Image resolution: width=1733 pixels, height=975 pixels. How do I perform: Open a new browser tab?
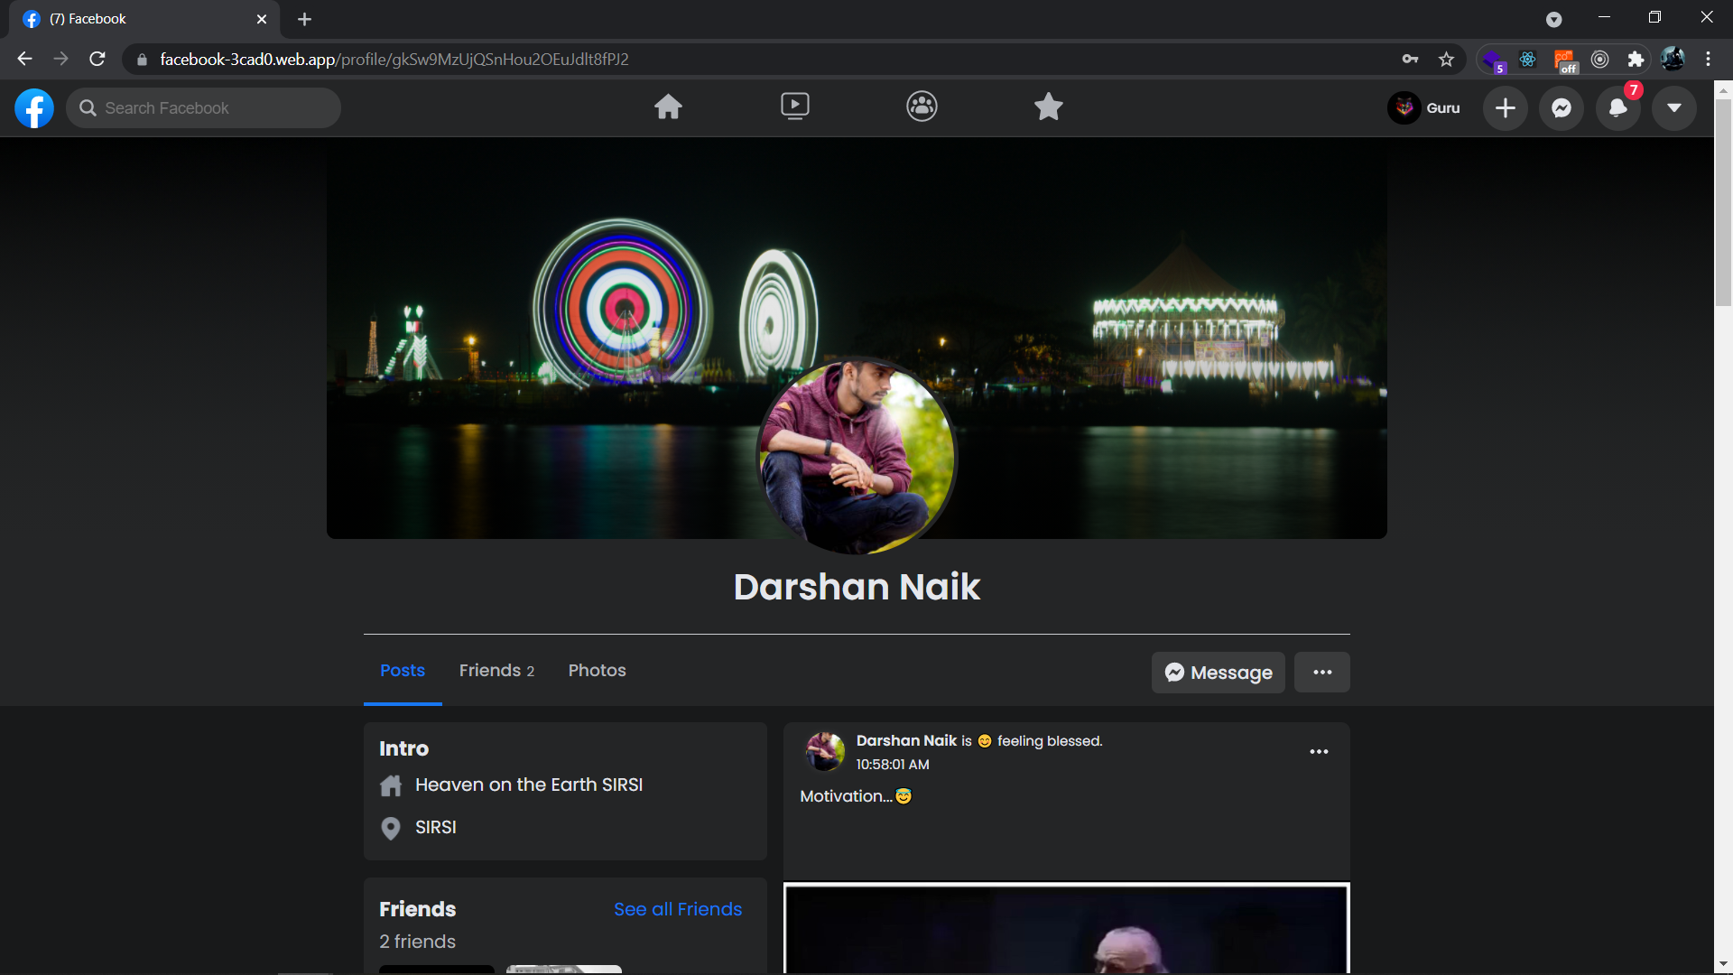304,19
